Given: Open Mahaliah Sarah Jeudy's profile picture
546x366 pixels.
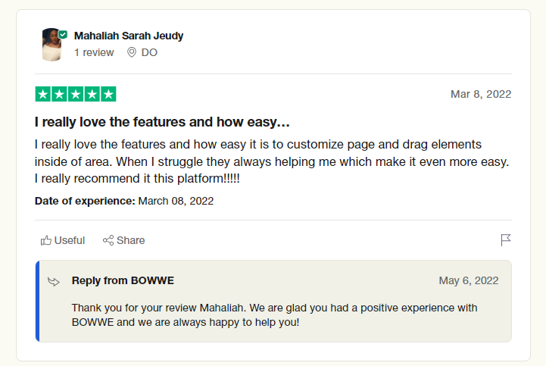Looking at the screenshot, I should pos(51,45).
